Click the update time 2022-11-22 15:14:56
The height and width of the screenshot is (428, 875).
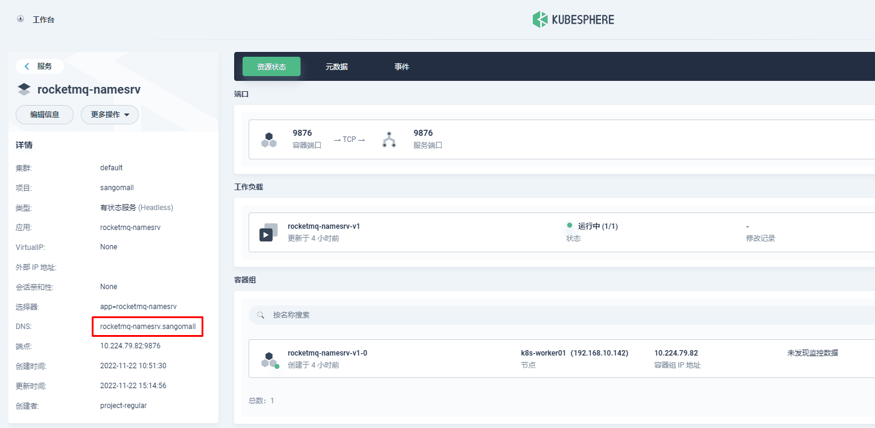pyautogui.click(x=133, y=386)
